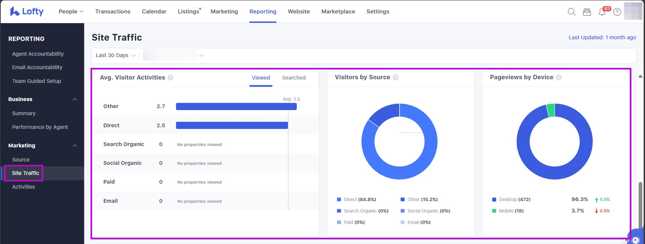Open the inbox tray icon
This screenshot has height=244, width=645.
tap(587, 12)
